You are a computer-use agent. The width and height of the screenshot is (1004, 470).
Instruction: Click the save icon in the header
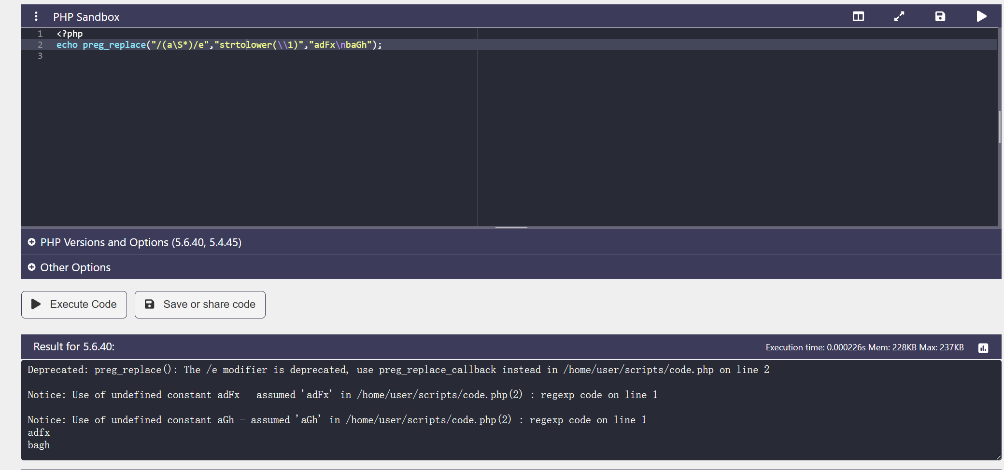pos(940,16)
